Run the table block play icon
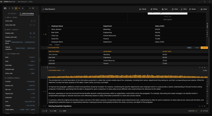 click(207, 30)
